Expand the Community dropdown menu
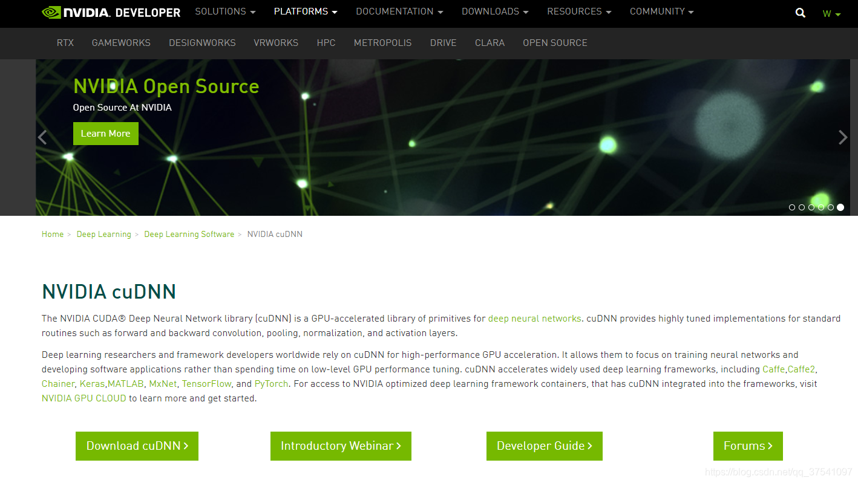 click(x=662, y=11)
